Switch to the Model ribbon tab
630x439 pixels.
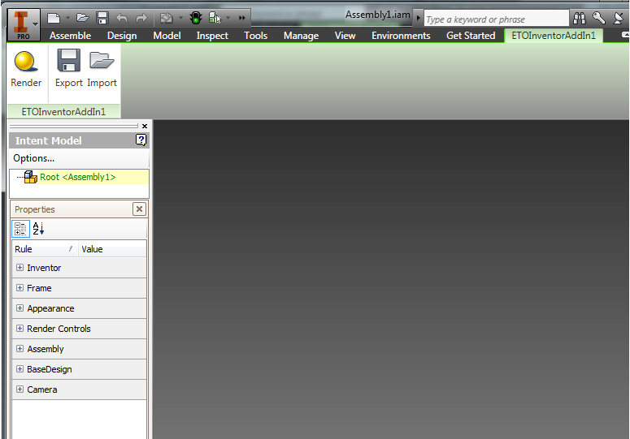167,36
